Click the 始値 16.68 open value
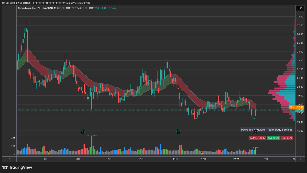This screenshot has width=307, height=173. tap(59, 8)
